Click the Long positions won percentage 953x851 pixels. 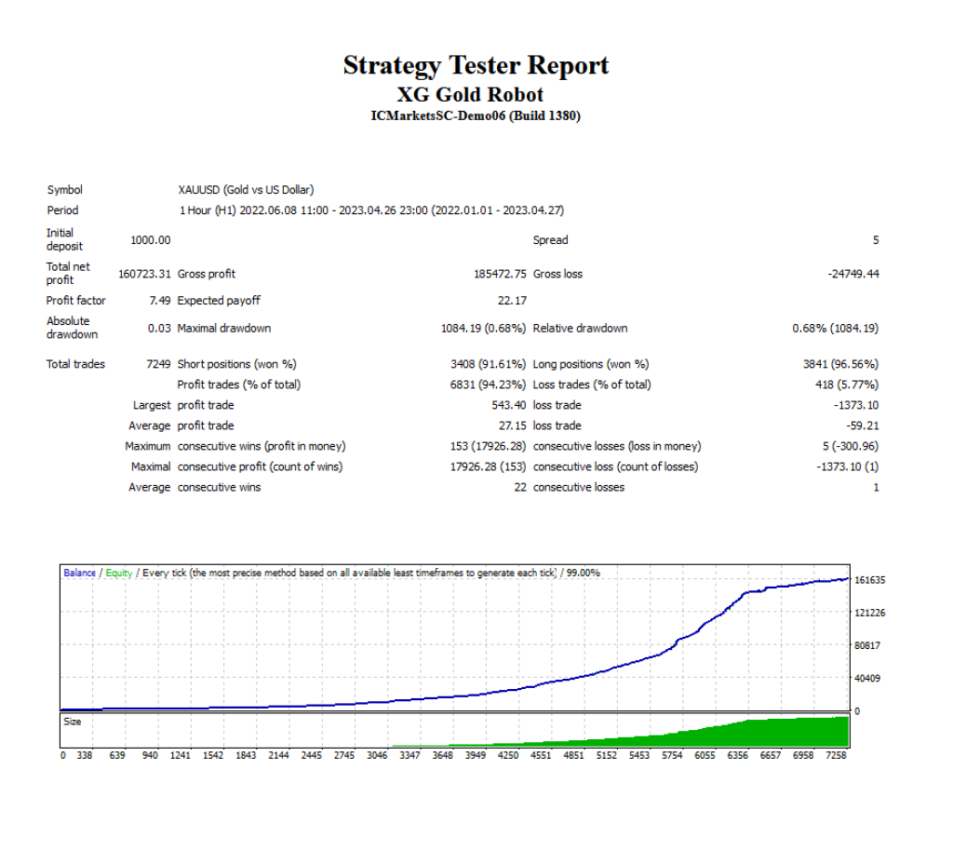click(x=853, y=364)
